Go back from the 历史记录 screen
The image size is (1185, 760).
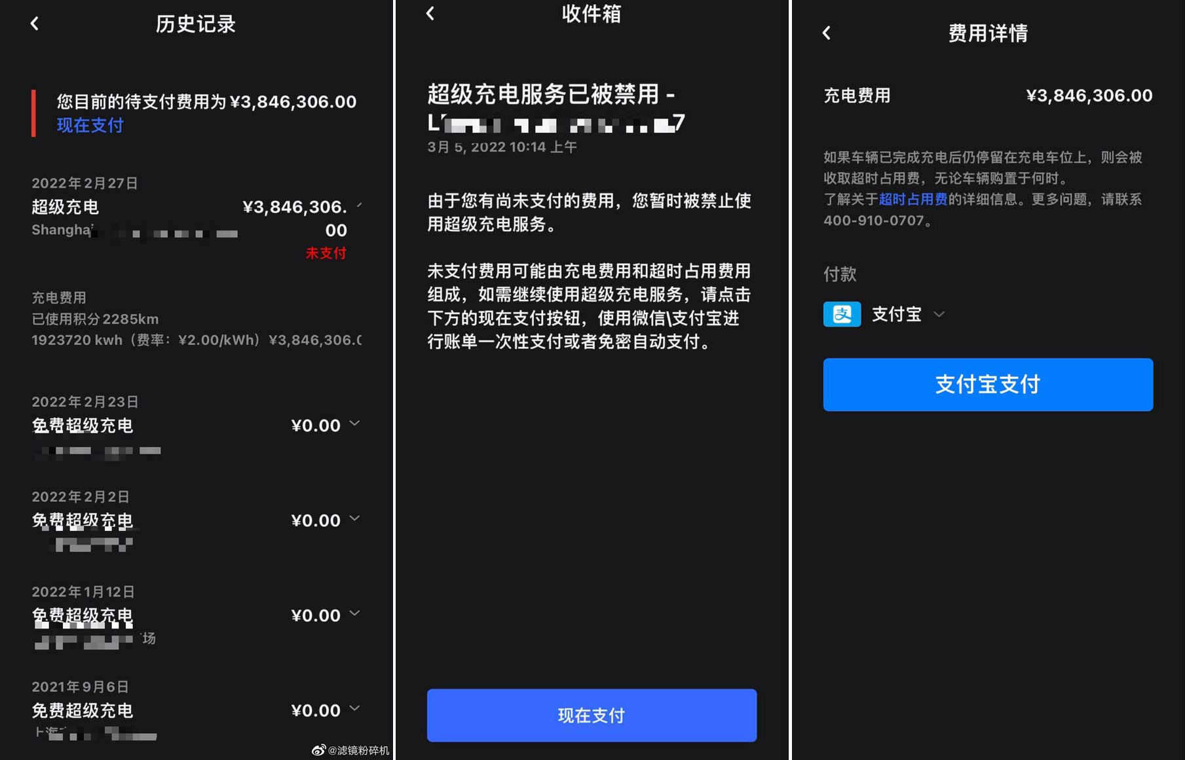(35, 24)
